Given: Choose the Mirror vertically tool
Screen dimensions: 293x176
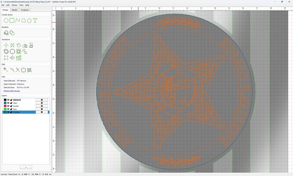Looking at the screenshot, I should tap(31, 45).
